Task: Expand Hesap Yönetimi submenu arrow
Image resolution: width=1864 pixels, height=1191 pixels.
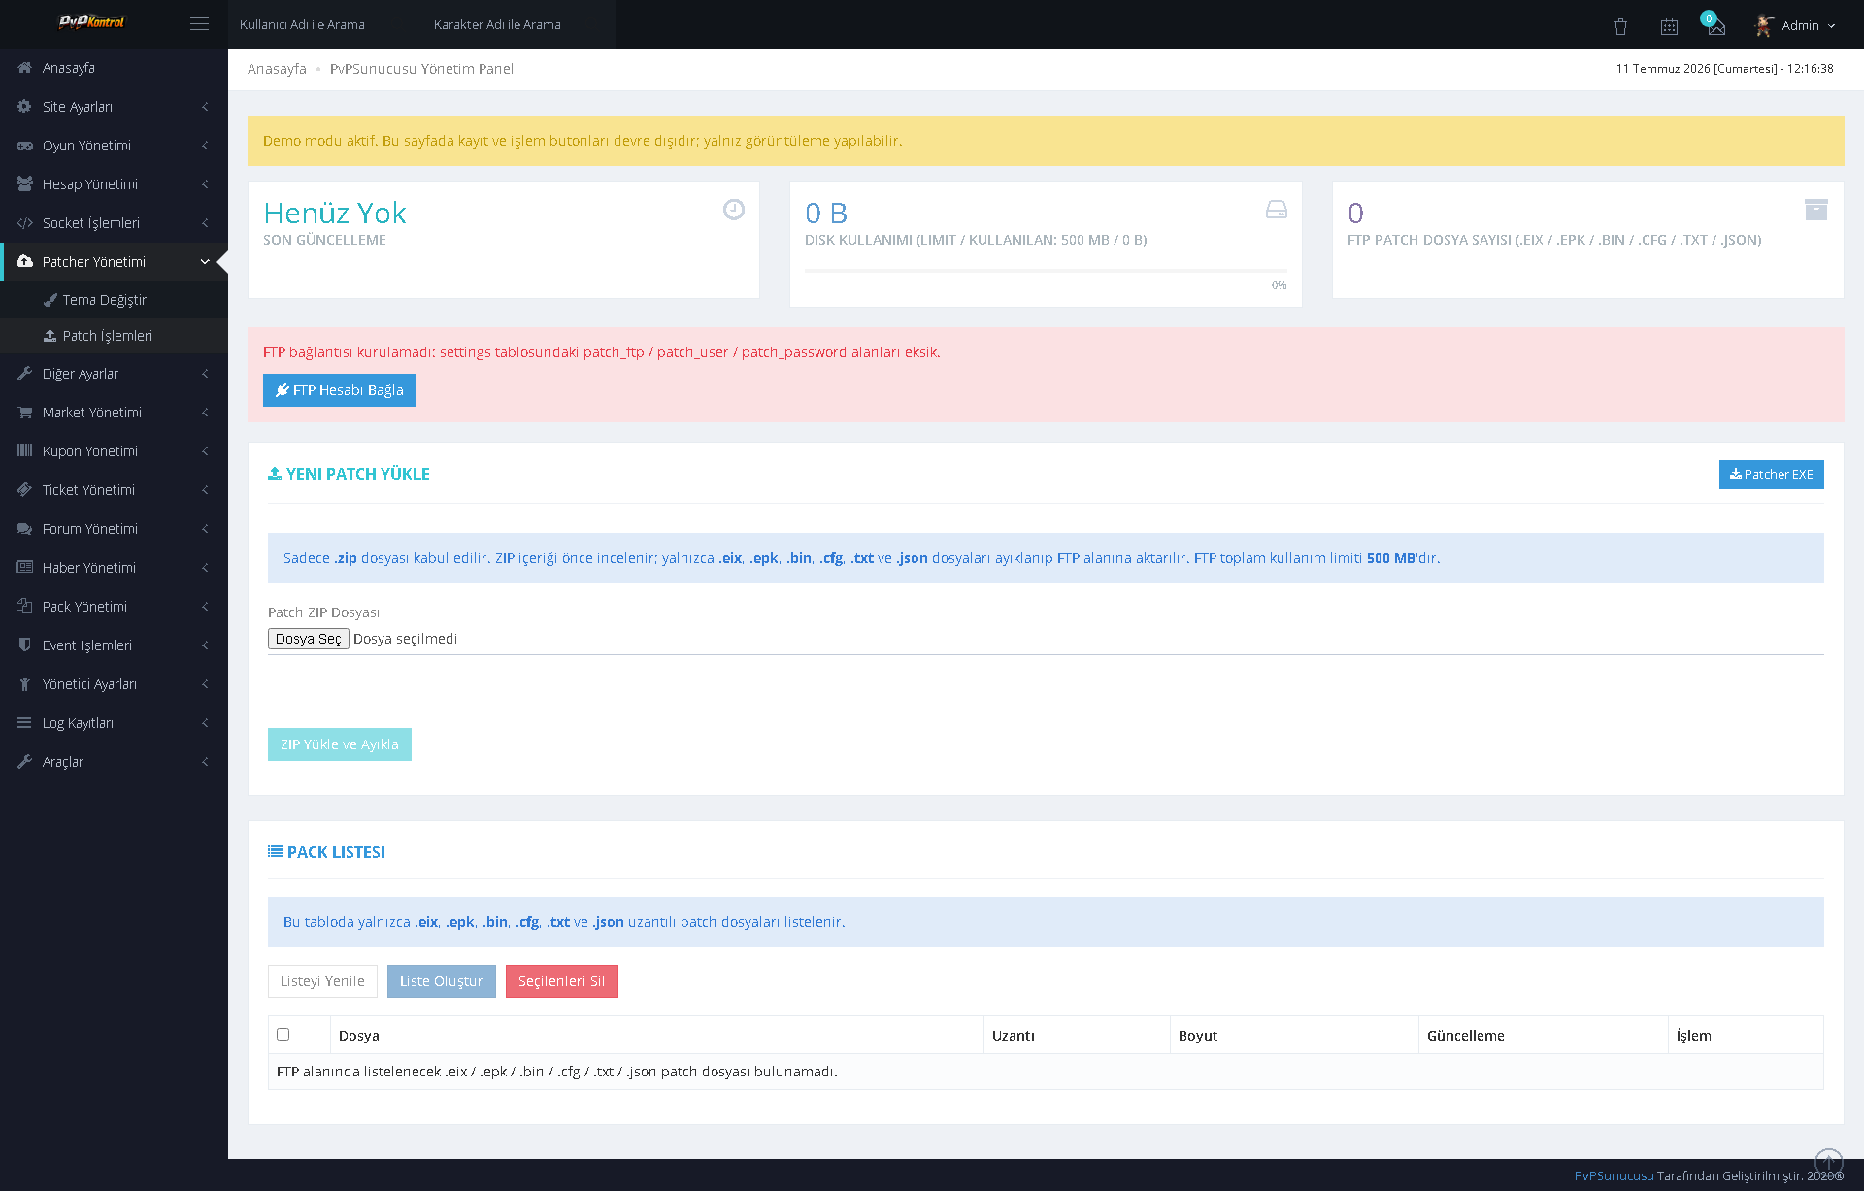Action: [205, 184]
